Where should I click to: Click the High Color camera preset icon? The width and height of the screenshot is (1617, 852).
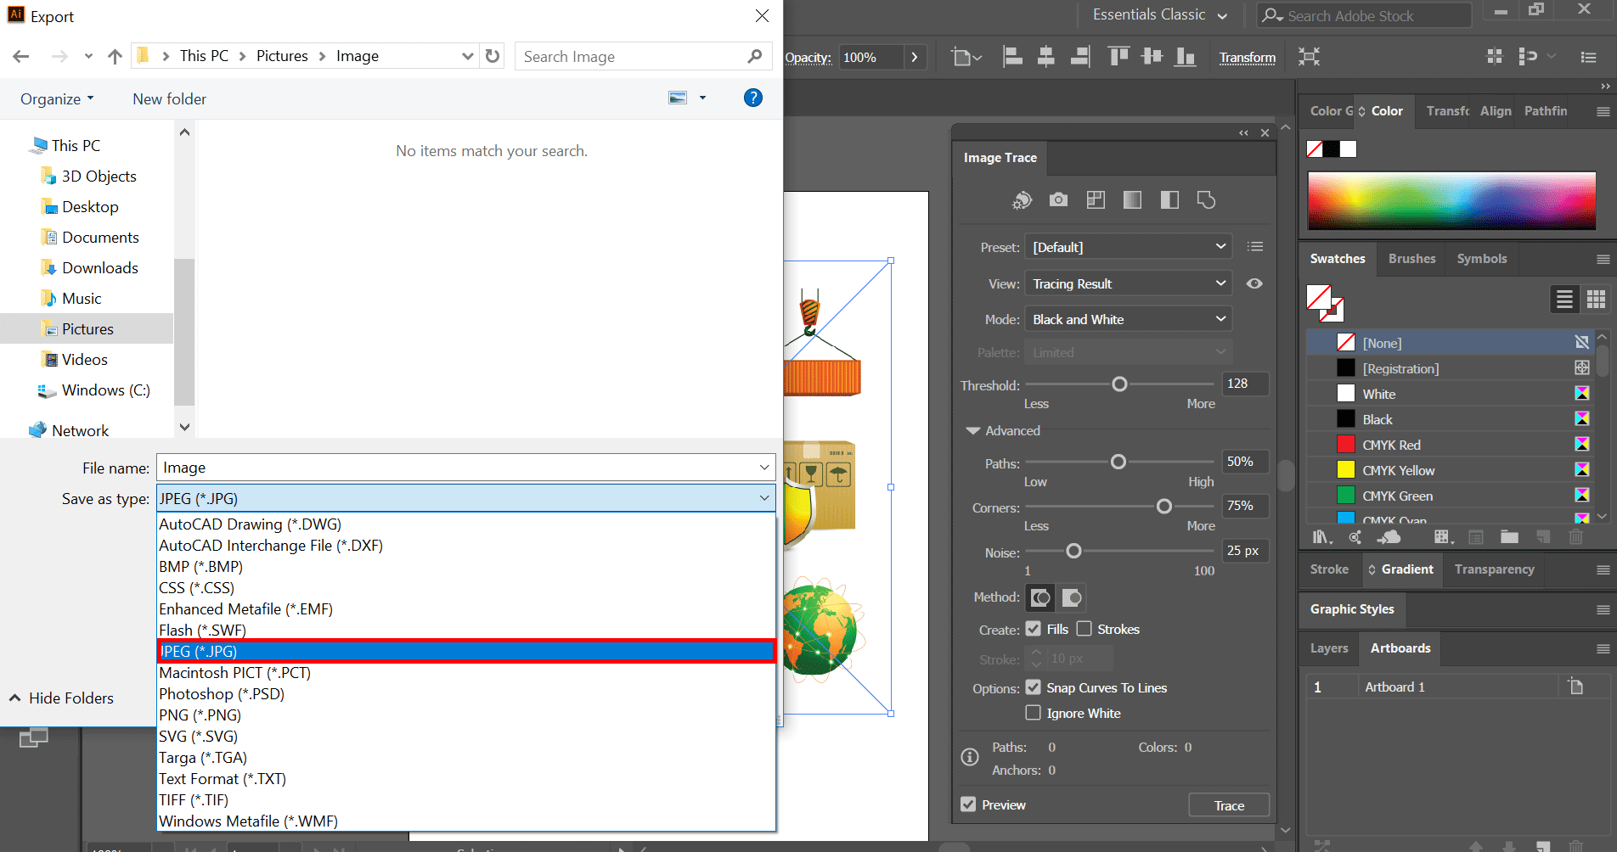click(1058, 200)
